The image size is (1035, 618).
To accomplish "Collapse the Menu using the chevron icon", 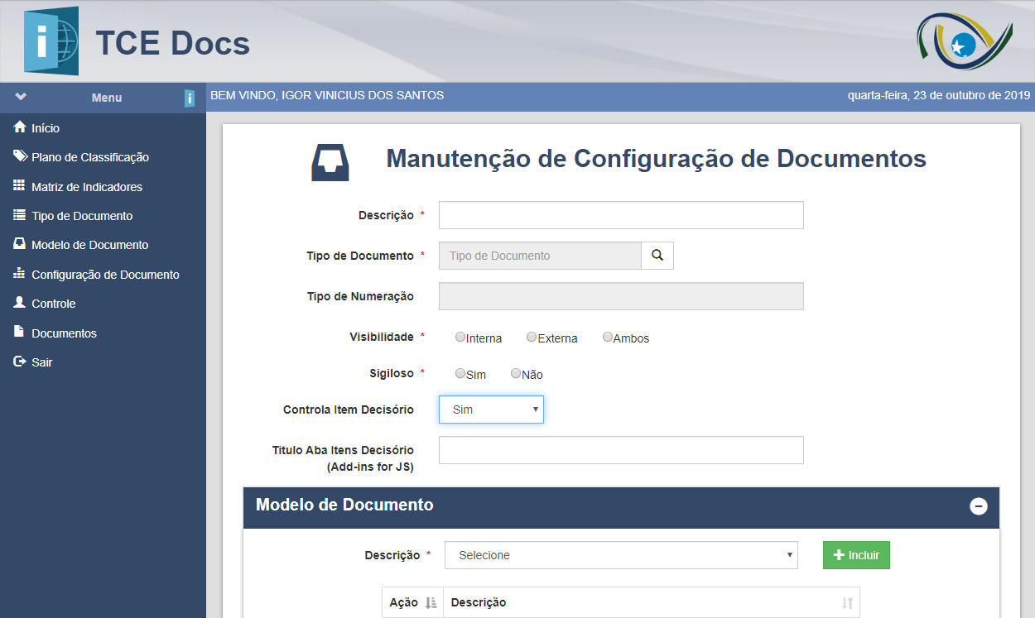I will point(21,97).
